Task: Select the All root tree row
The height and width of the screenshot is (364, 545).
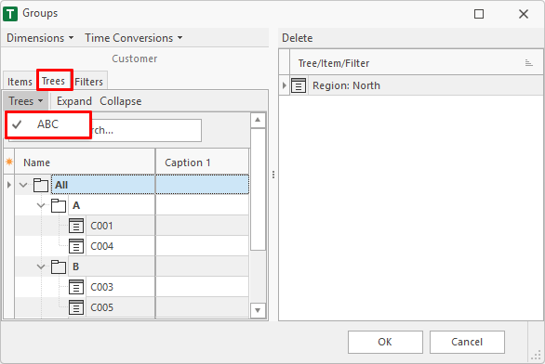Action: (150, 185)
